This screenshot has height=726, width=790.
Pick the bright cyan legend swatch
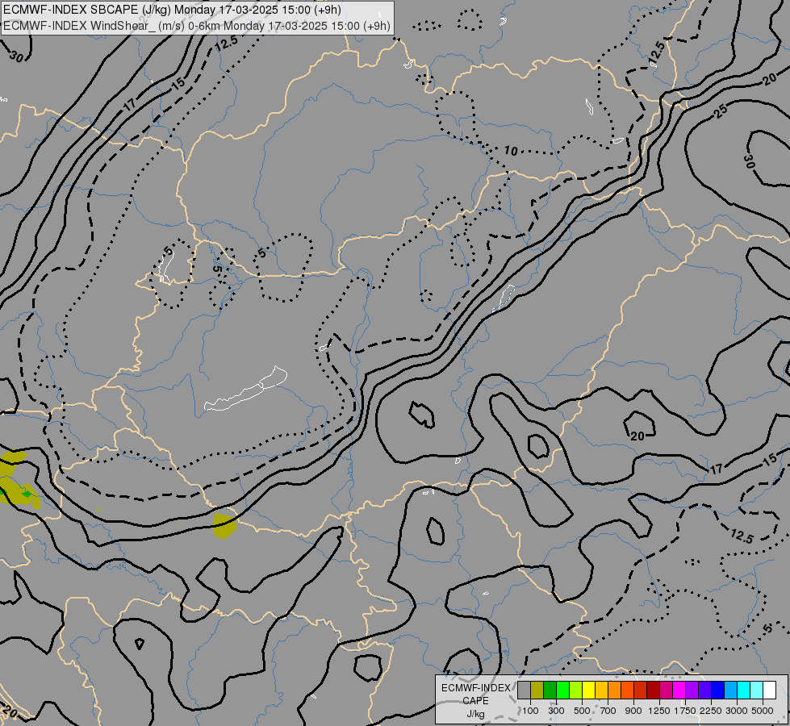point(744,691)
